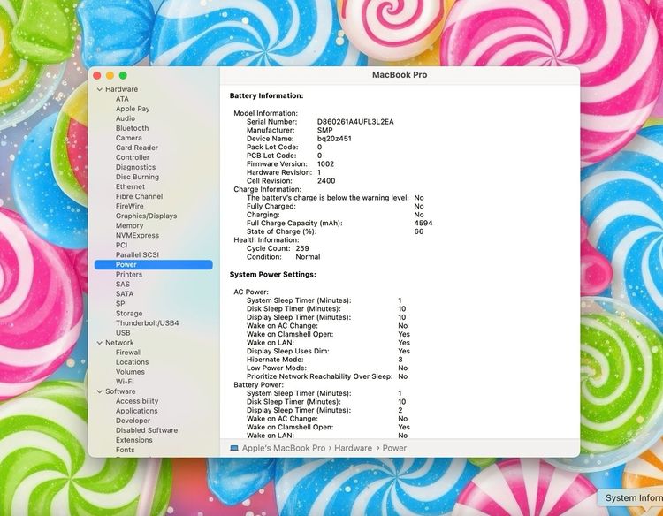Click the MacBook Pro window title
663x516 pixels.
(400, 75)
